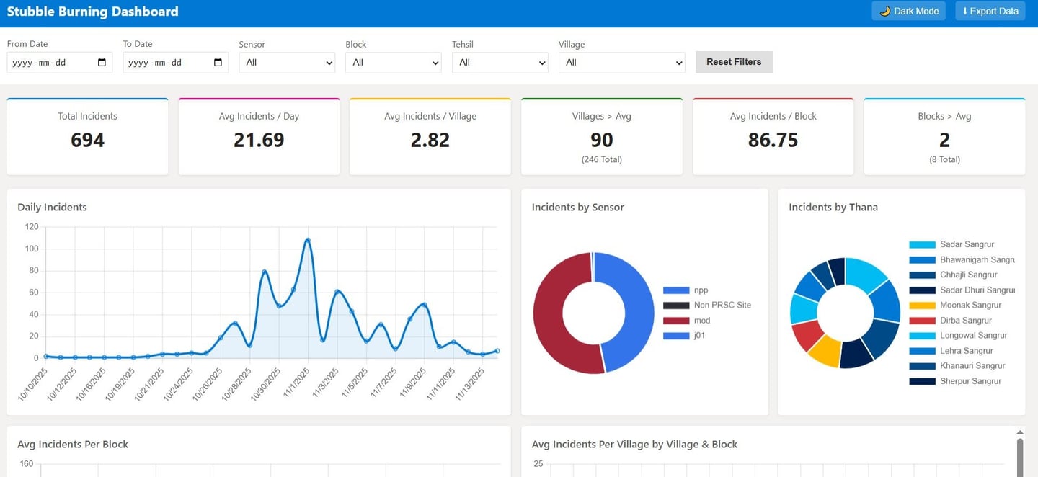Screen dimensions: 1038x477
Task: Toggle Sadar Dhuri Sangrur legend entry
Action: tap(962, 290)
